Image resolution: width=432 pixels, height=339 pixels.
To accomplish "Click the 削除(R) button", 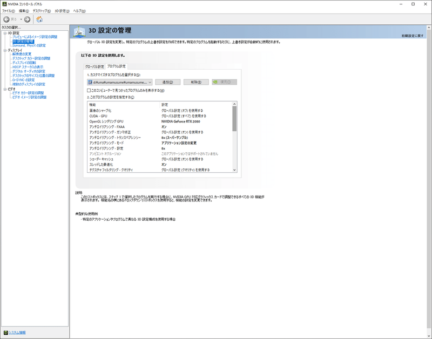I will coord(196,82).
